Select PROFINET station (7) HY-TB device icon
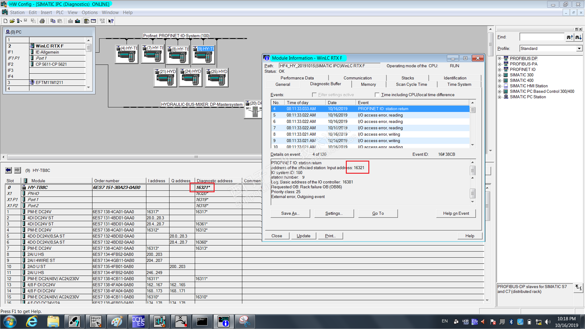 [x=153, y=54]
